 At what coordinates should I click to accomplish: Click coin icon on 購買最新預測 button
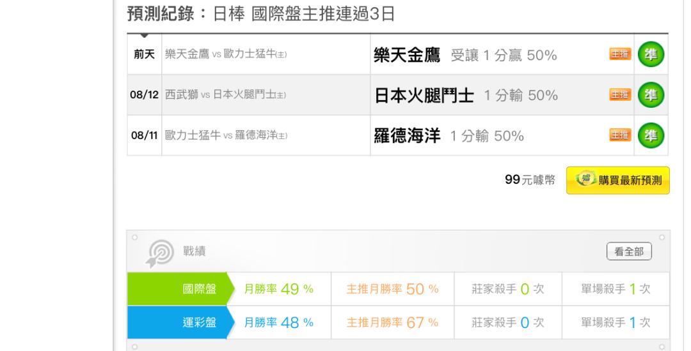[x=585, y=179]
